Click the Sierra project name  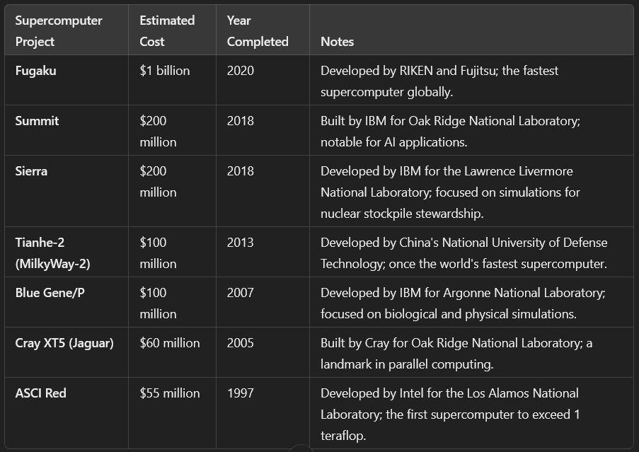point(31,171)
